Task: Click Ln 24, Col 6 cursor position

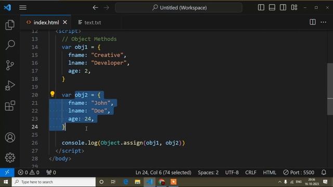Action: coord(163,172)
